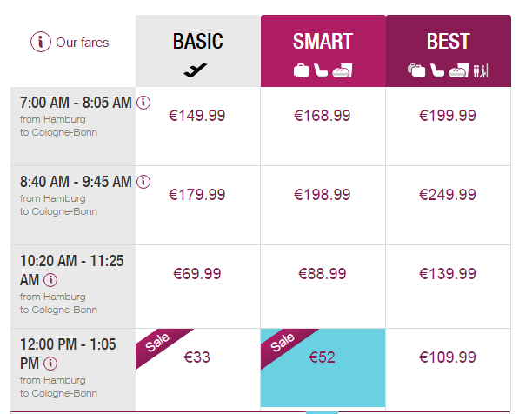Select the BASIC fare column header

(198, 50)
